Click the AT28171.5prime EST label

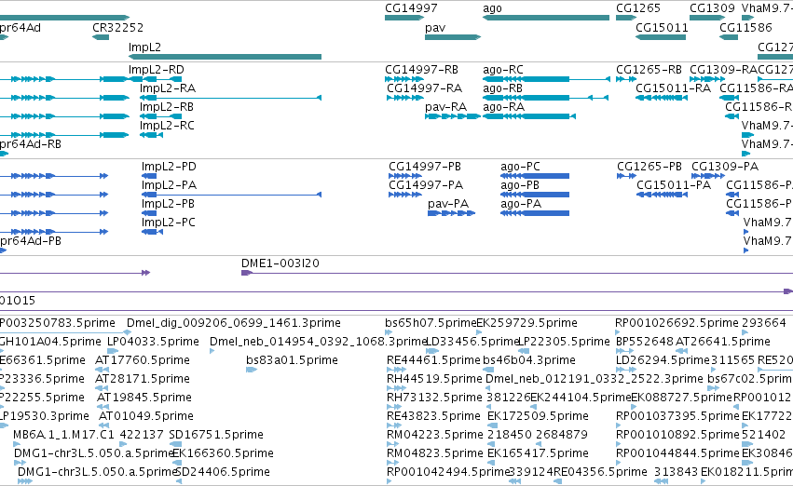143,380
